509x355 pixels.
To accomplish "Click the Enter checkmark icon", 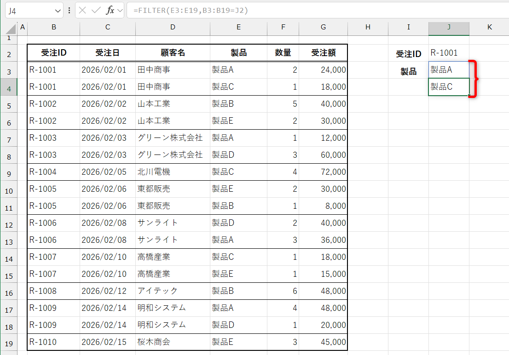I will coord(96,10).
